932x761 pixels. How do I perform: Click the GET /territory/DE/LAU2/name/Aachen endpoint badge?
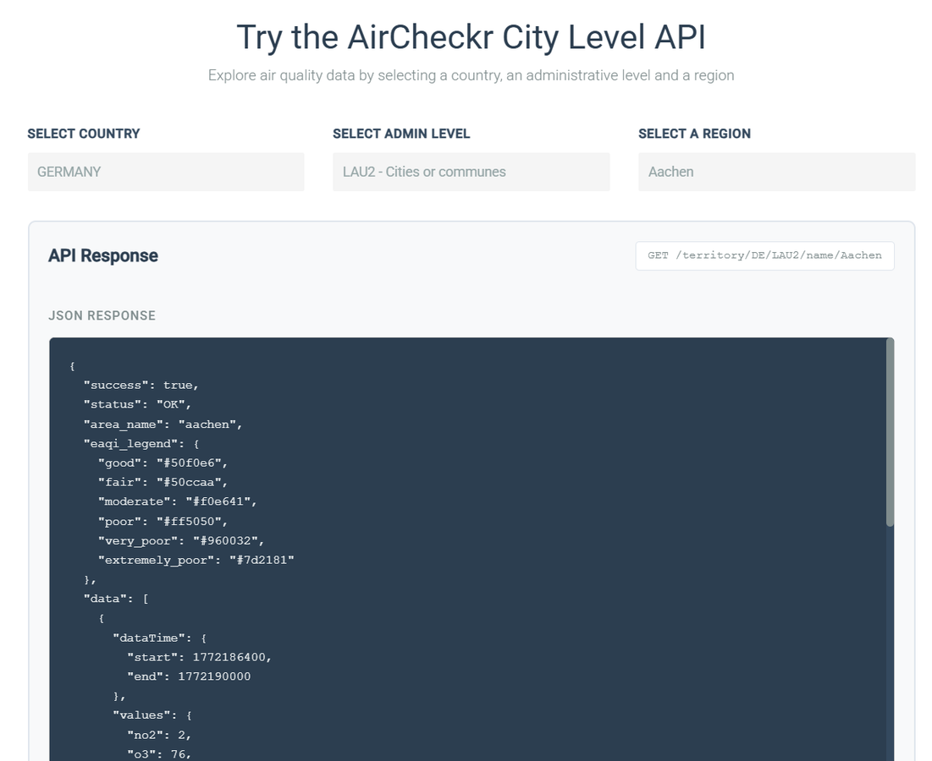764,255
